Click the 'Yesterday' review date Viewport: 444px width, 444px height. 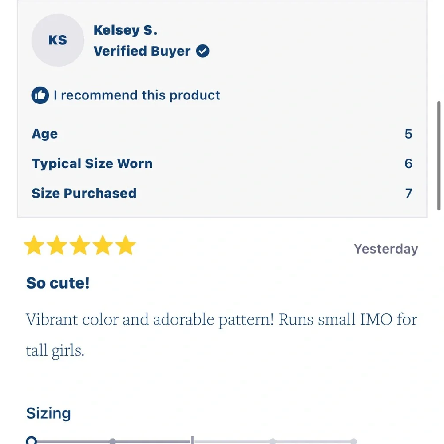point(386,249)
